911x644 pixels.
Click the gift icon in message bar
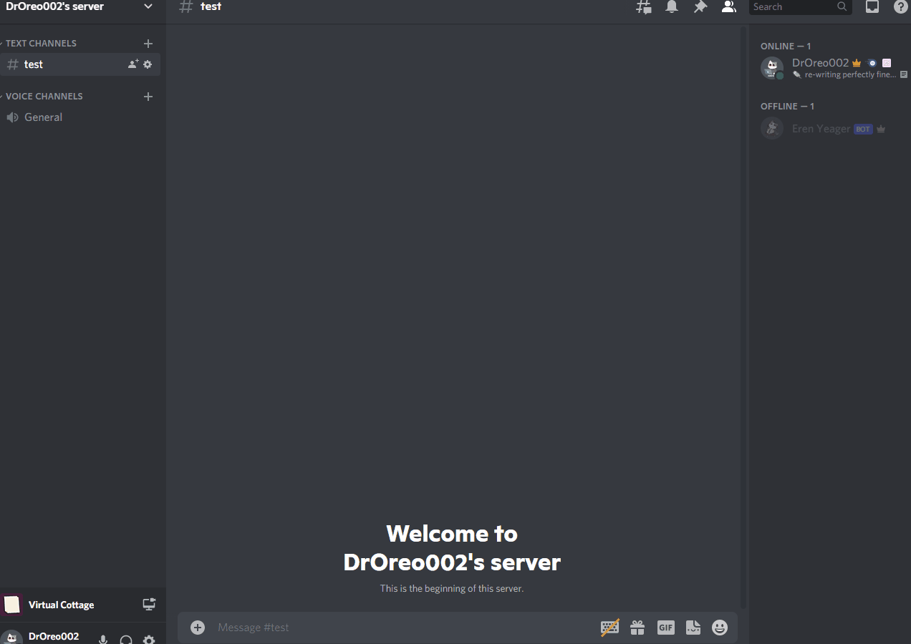pyautogui.click(x=637, y=628)
